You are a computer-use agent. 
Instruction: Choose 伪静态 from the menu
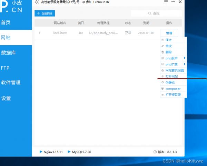170,83
